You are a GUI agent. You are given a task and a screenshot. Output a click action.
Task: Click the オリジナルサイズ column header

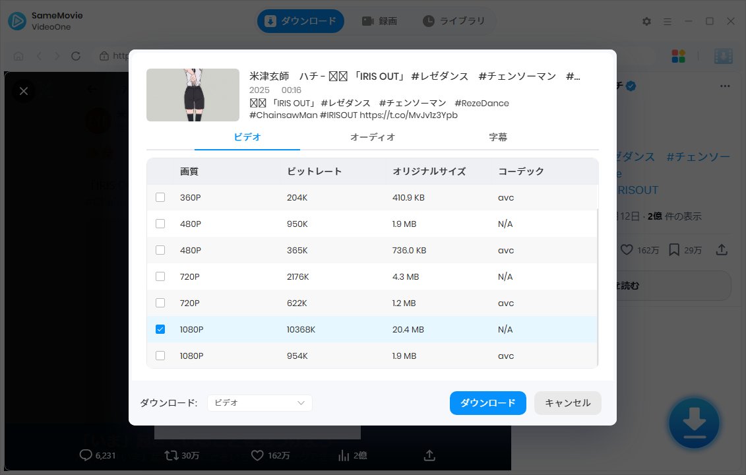[x=429, y=172]
